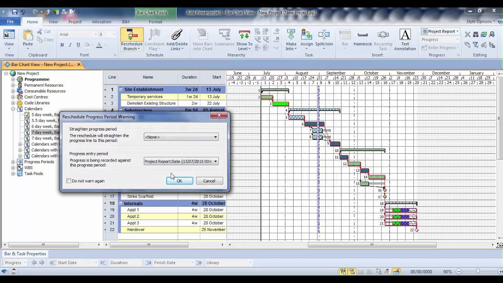The height and width of the screenshot is (283, 503).
Task: Click the zoom out minus icon in status bar
Action: pyautogui.click(x=458, y=272)
